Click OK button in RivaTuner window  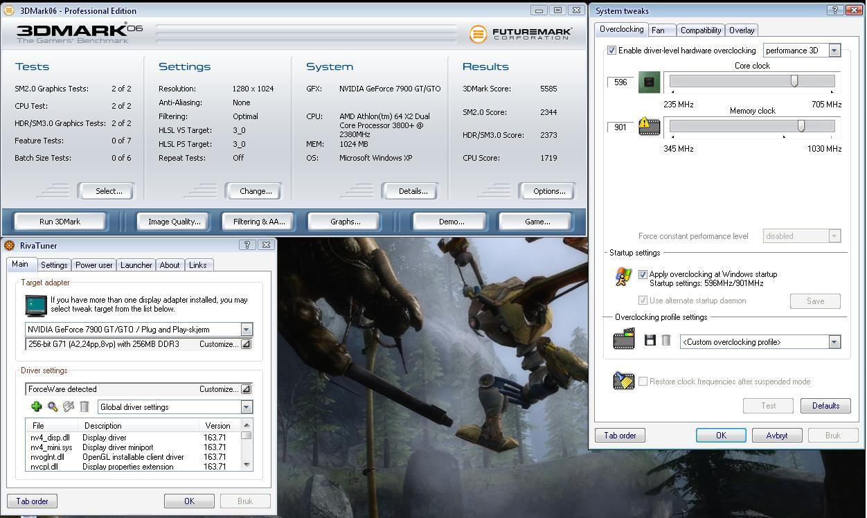tap(189, 501)
